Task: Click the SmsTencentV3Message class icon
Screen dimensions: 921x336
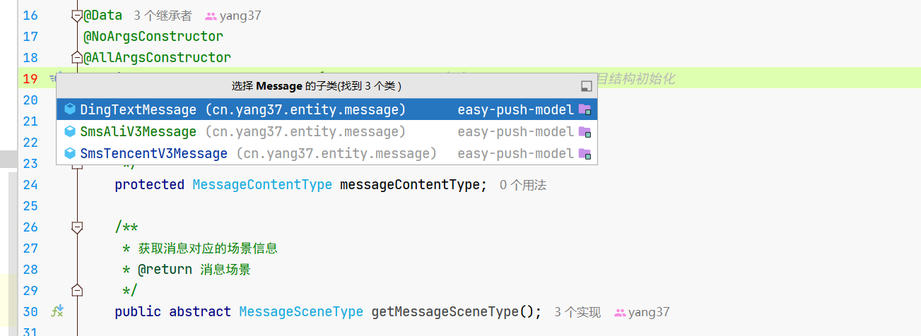Action: tap(70, 153)
